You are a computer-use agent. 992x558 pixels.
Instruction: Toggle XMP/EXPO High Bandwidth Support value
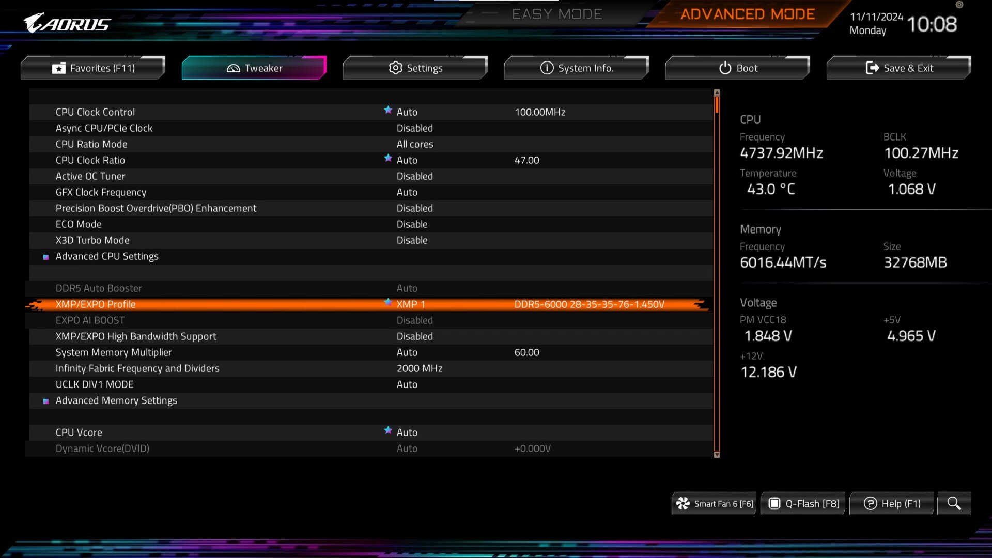414,336
